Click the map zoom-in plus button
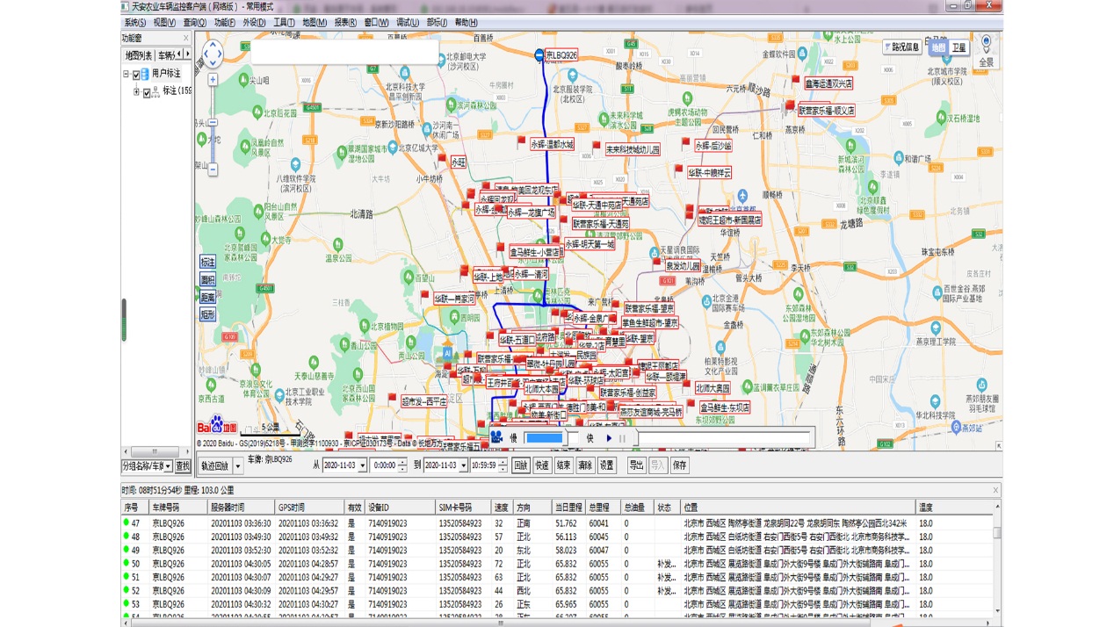This screenshot has height=627, width=1114. pyautogui.click(x=213, y=80)
